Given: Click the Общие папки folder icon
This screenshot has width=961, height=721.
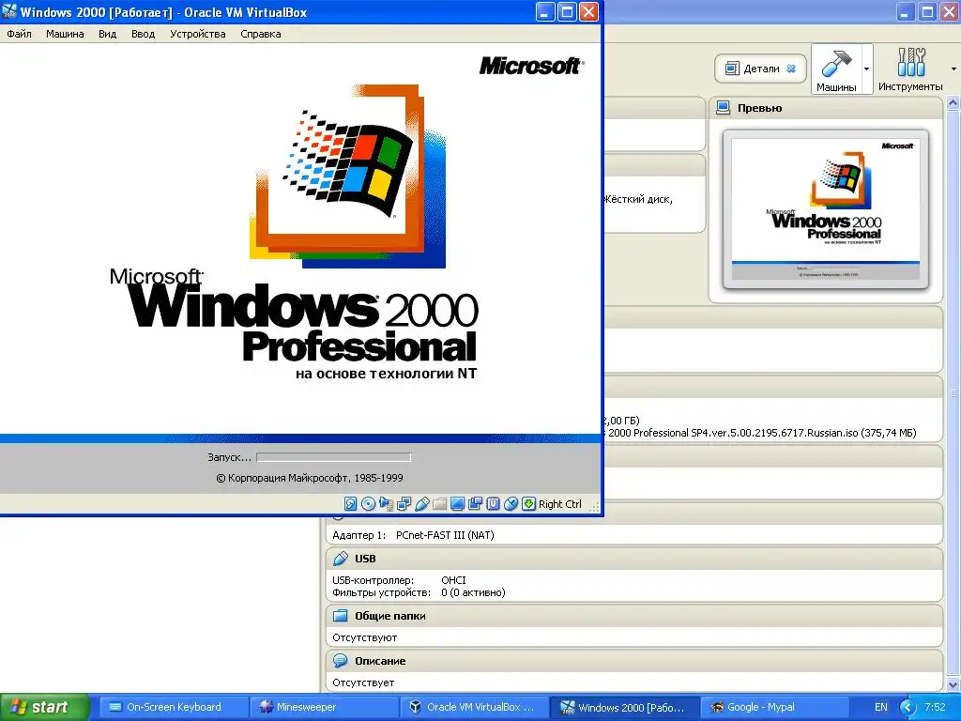Looking at the screenshot, I should [x=340, y=616].
